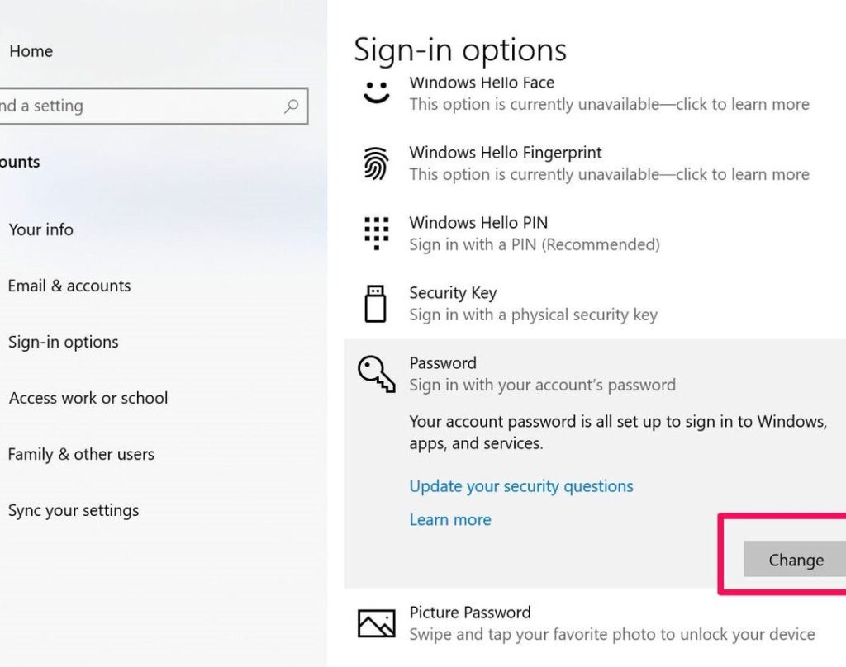Click the search magnifier icon
This screenshot has width=846, height=667.
pyautogui.click(x=289, y=106)
